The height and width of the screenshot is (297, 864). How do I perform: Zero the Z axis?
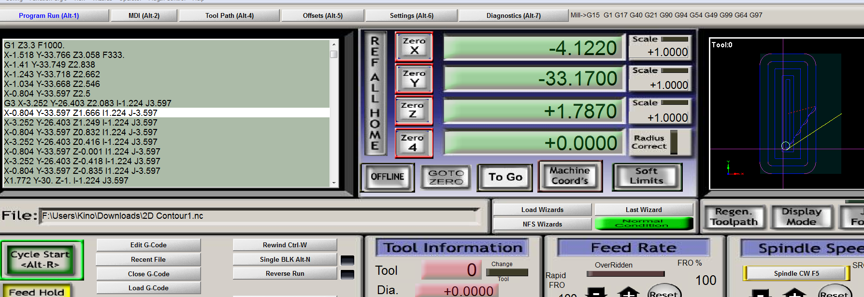[x=414, y=111]
